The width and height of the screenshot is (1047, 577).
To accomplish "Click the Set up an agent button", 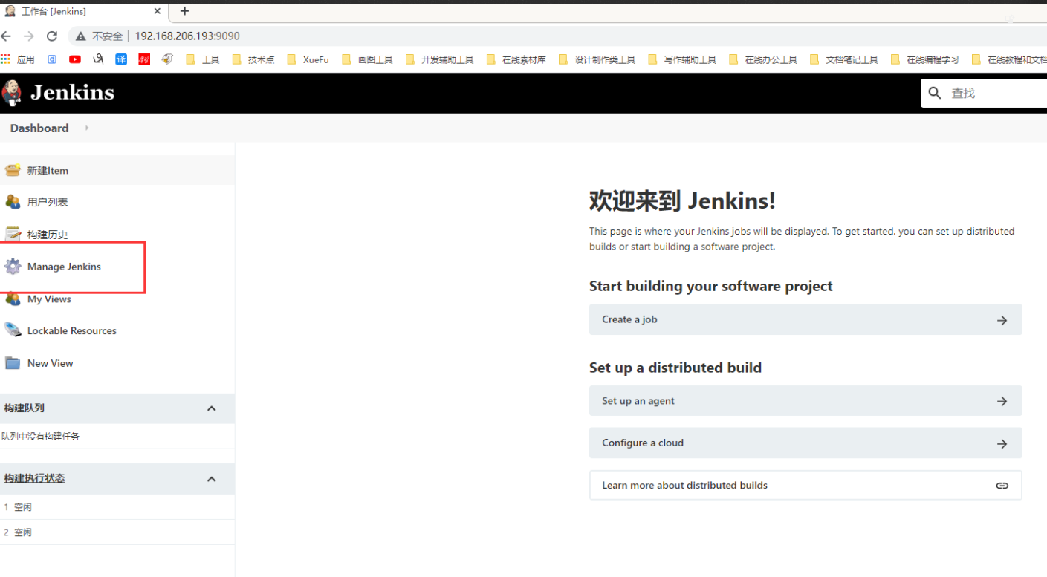I will click(x=805, y=401).
